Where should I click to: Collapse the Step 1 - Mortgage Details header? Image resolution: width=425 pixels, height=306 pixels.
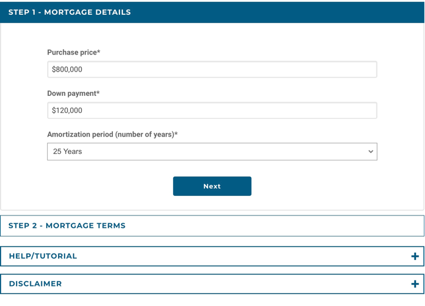tap(212, 12)
